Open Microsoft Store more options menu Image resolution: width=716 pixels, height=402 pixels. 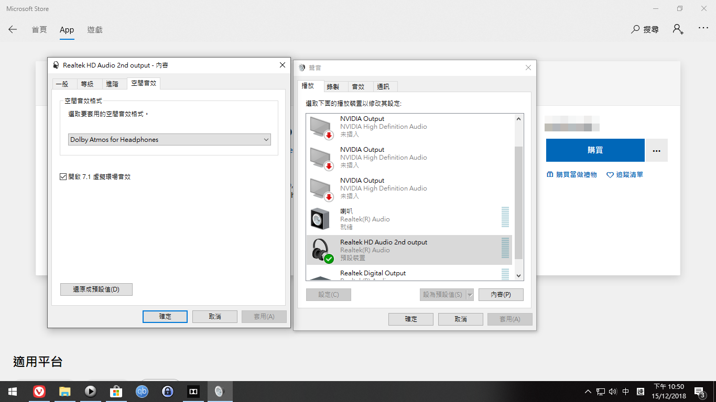tap(703, 28)
